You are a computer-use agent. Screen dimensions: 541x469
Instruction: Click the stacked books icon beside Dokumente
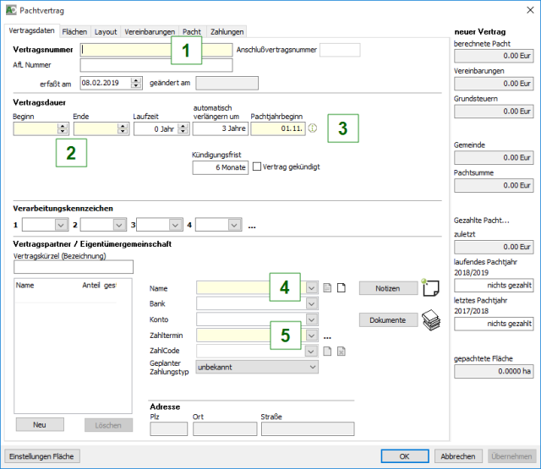pyautogui.click(x=432, y=319)
